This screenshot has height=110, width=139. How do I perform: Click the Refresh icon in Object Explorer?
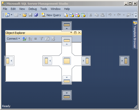tap(47, 39)
